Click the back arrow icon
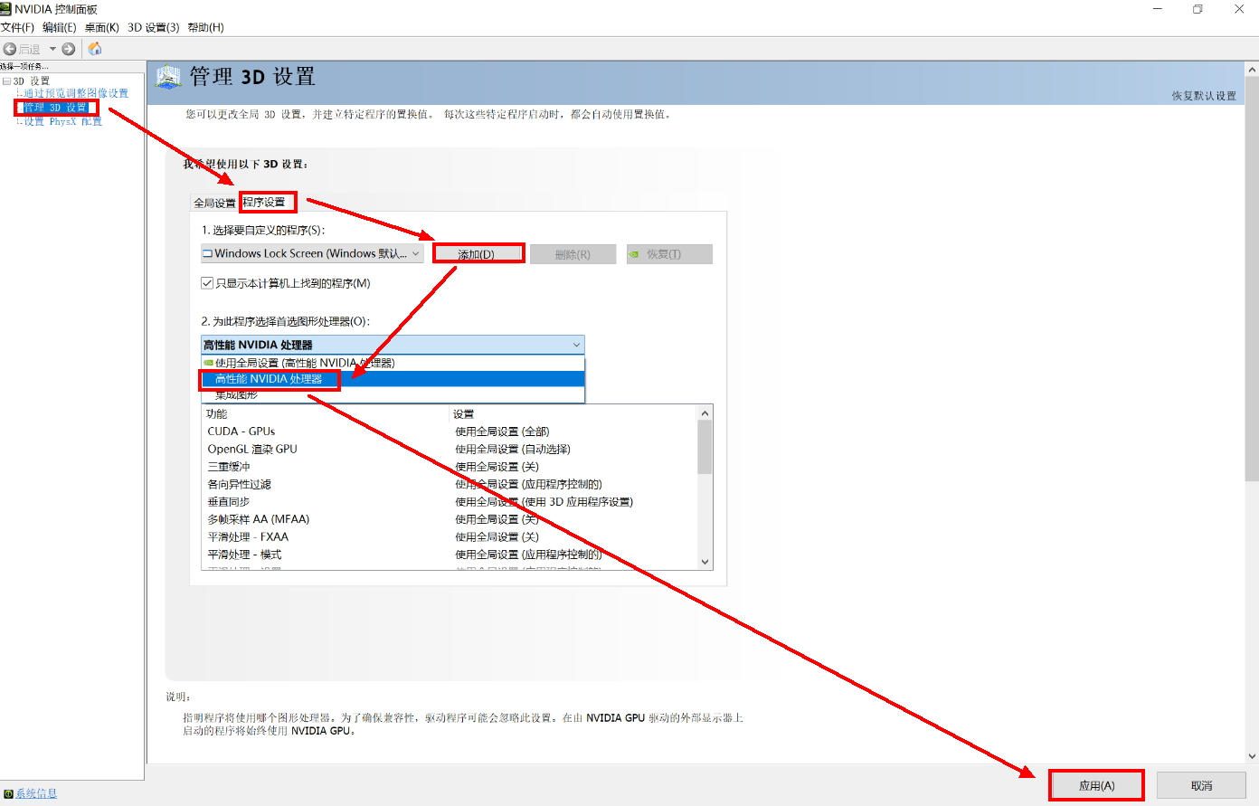The width and height of the screenshot is (1259, 806). click(10, 49)
